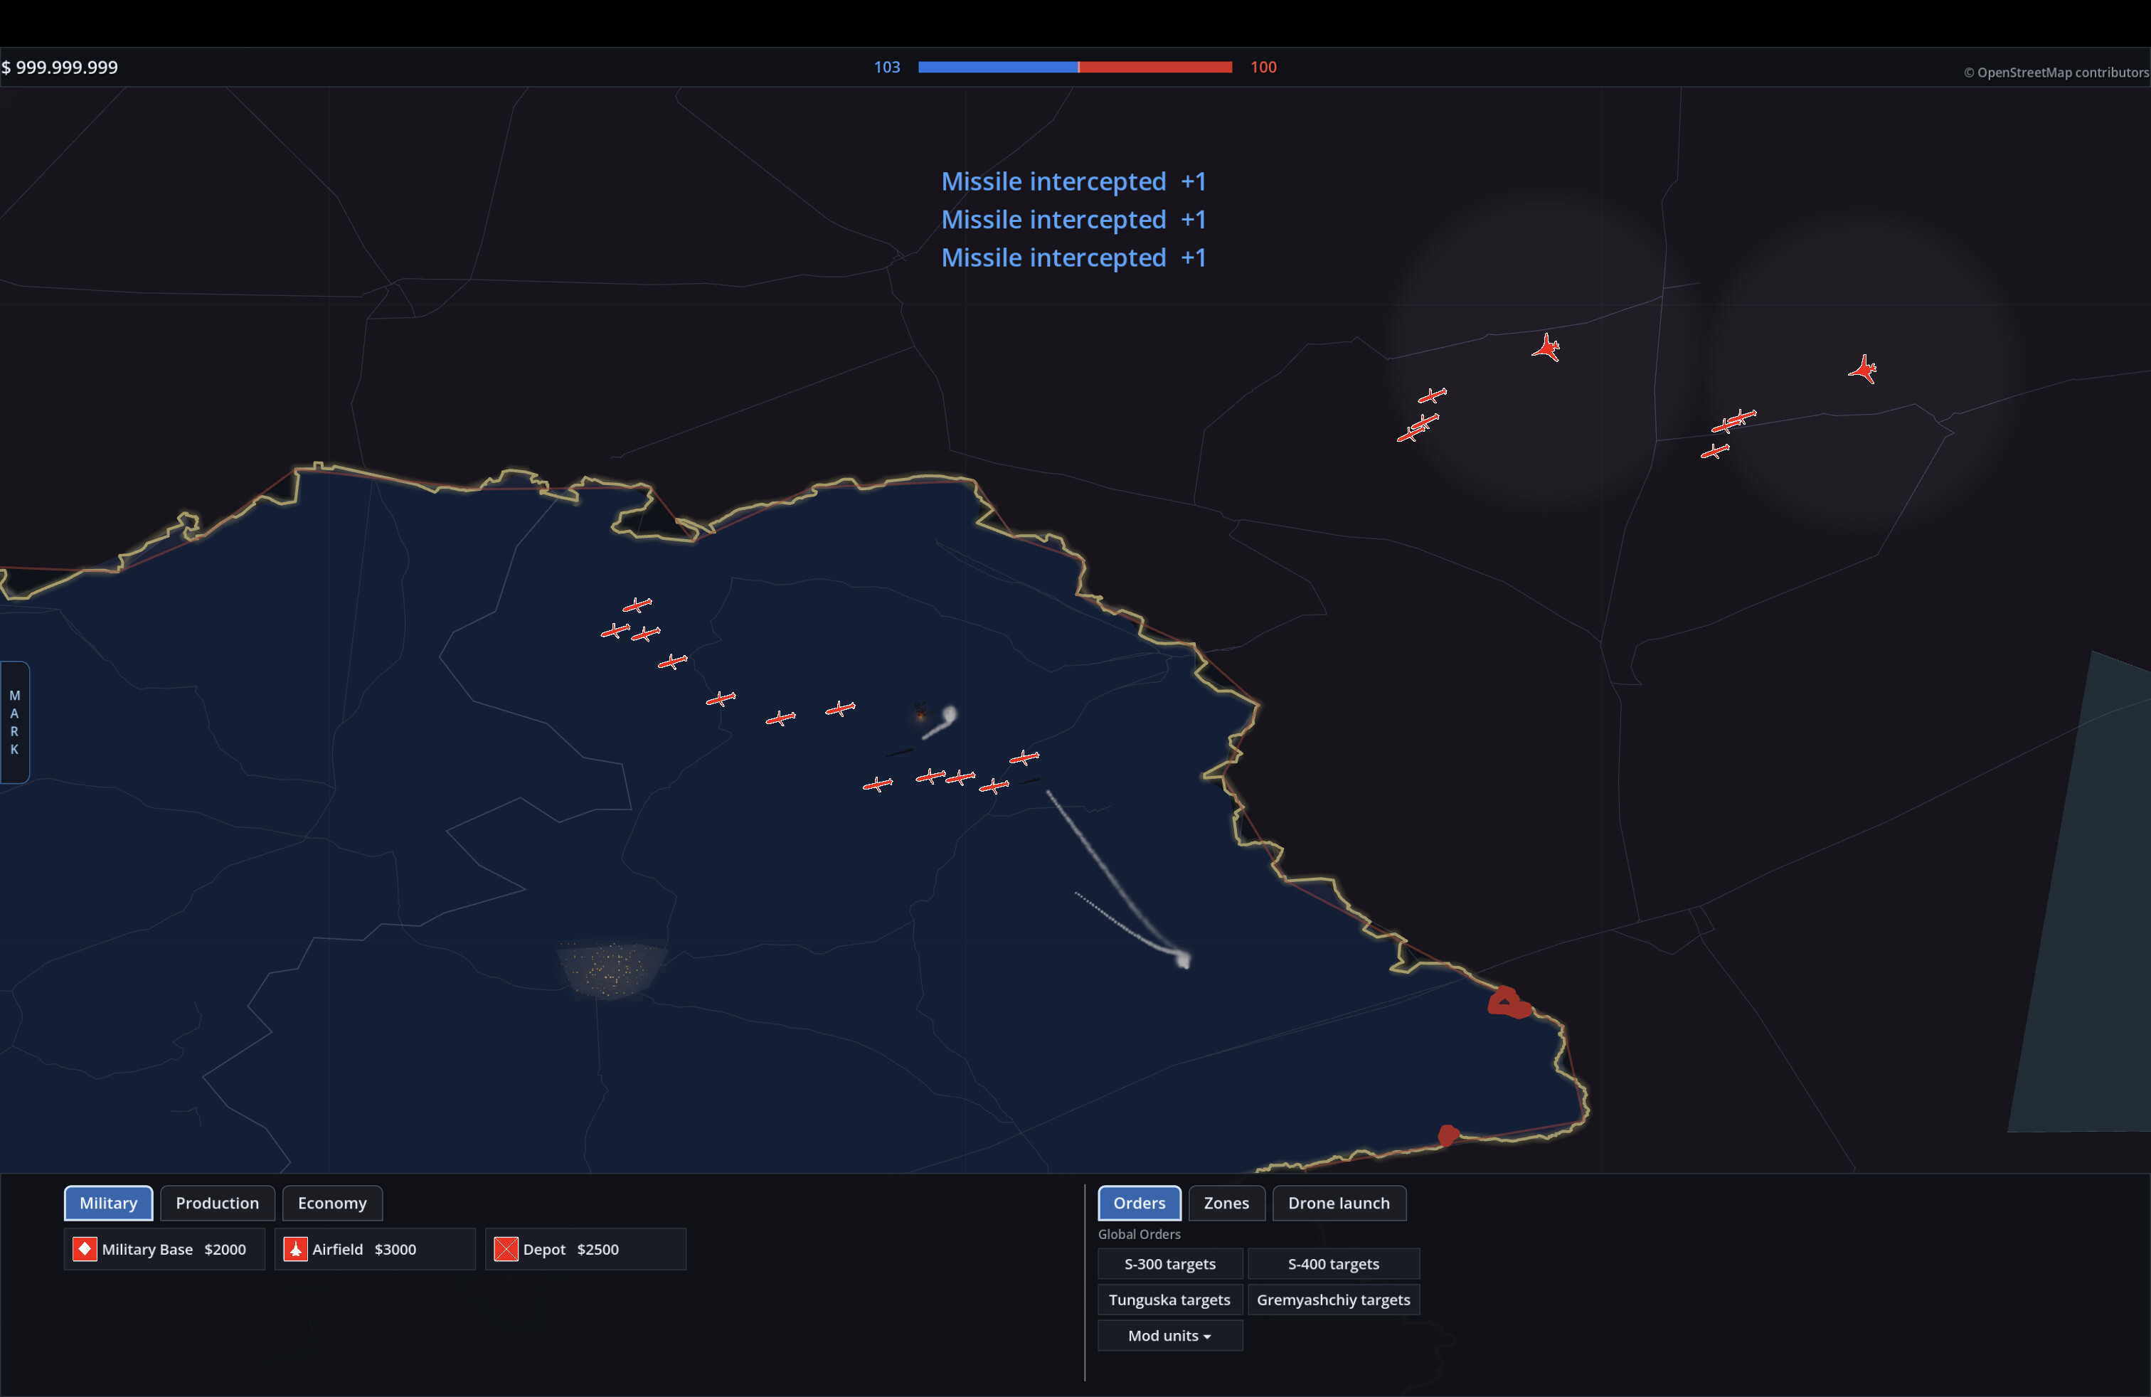Set Gremyashchiy targets order

tap(1333, 1300)
